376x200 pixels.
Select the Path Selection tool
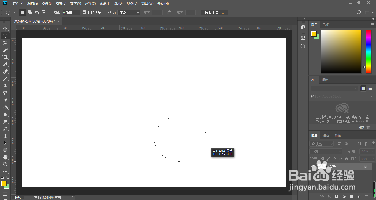coord(5,143)
